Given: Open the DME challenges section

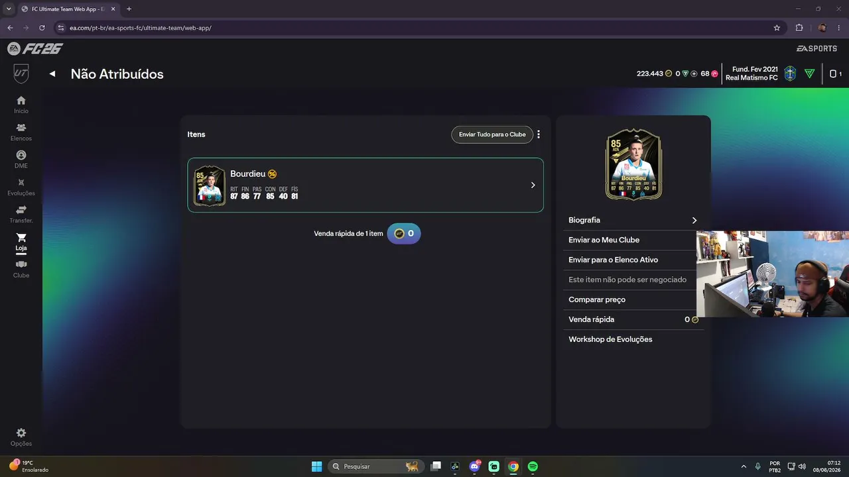Looking at the screenshot, I should point(21,160).
